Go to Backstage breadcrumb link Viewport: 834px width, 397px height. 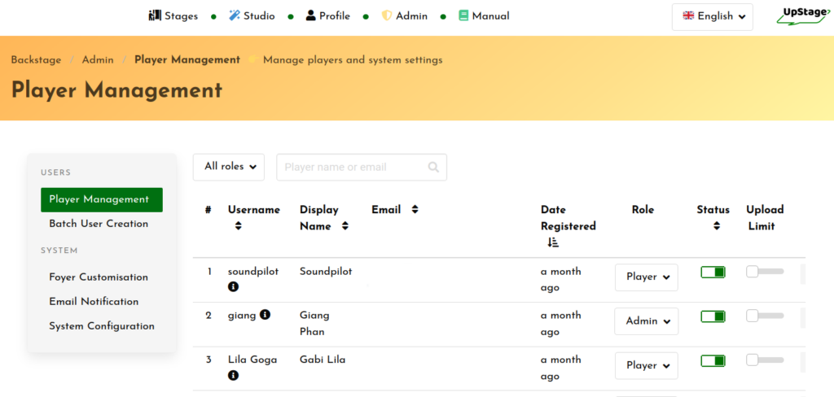pyautogui.click(x=36, y=59)
